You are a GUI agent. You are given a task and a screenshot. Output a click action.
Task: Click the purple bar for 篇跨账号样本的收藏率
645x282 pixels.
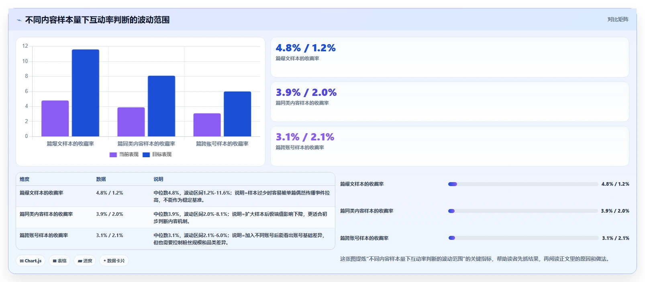(207, 125)
